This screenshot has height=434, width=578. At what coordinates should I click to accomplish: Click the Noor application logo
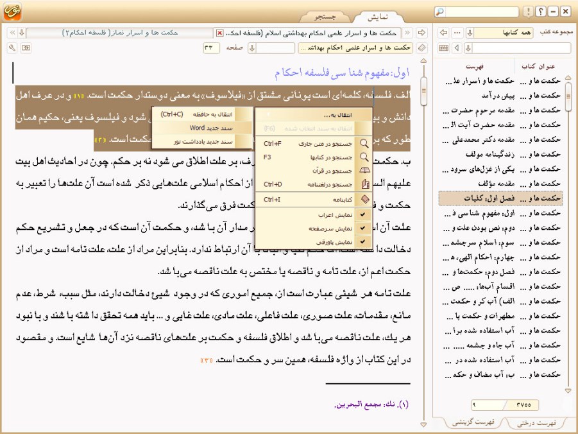pyautogui.click(x=12, y=12)
